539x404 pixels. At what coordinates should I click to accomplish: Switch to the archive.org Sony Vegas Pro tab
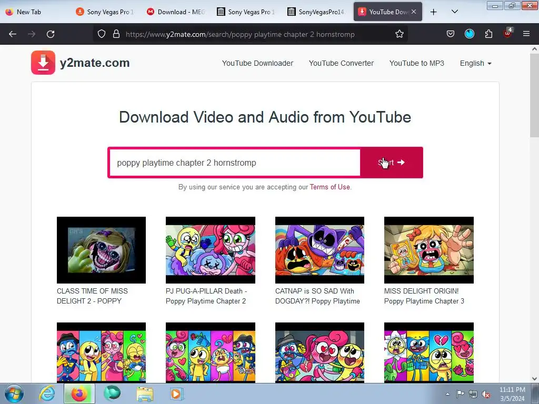tap(247, 12)
